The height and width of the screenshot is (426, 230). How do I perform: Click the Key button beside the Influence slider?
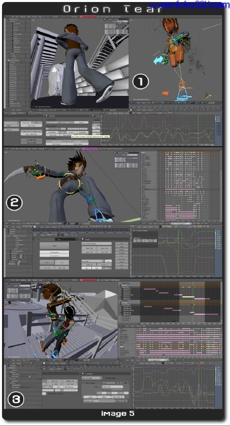click(125, 401)
